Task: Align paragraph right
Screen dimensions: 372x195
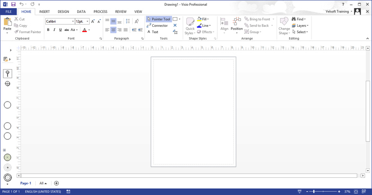Action: point(120,30)
